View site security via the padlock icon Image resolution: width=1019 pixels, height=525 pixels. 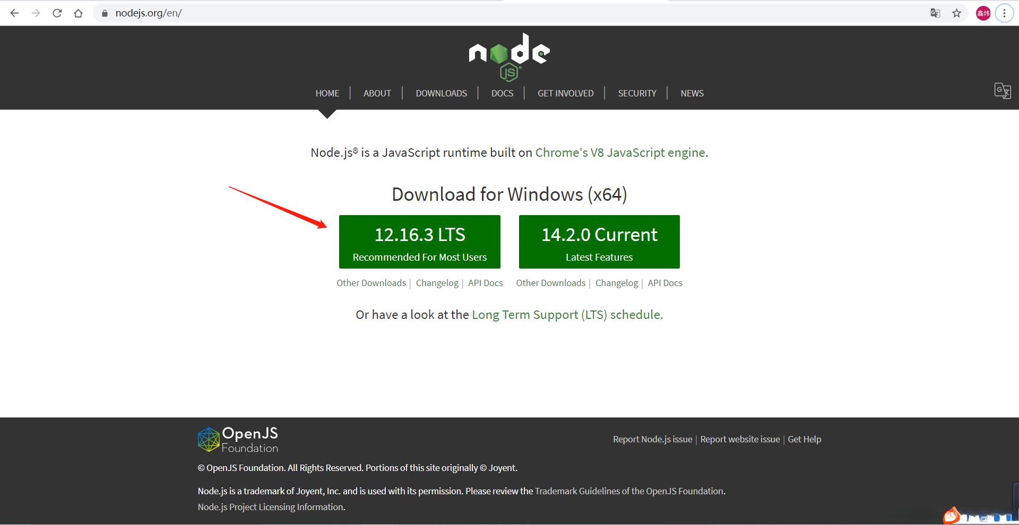point(105,13)
